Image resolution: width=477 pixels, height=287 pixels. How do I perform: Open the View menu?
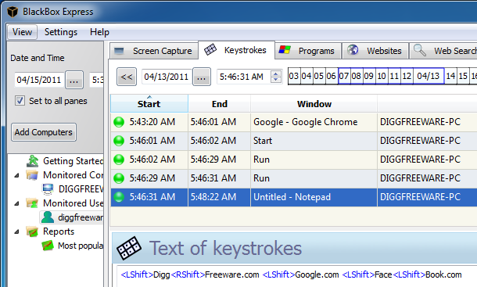[22, 32]
